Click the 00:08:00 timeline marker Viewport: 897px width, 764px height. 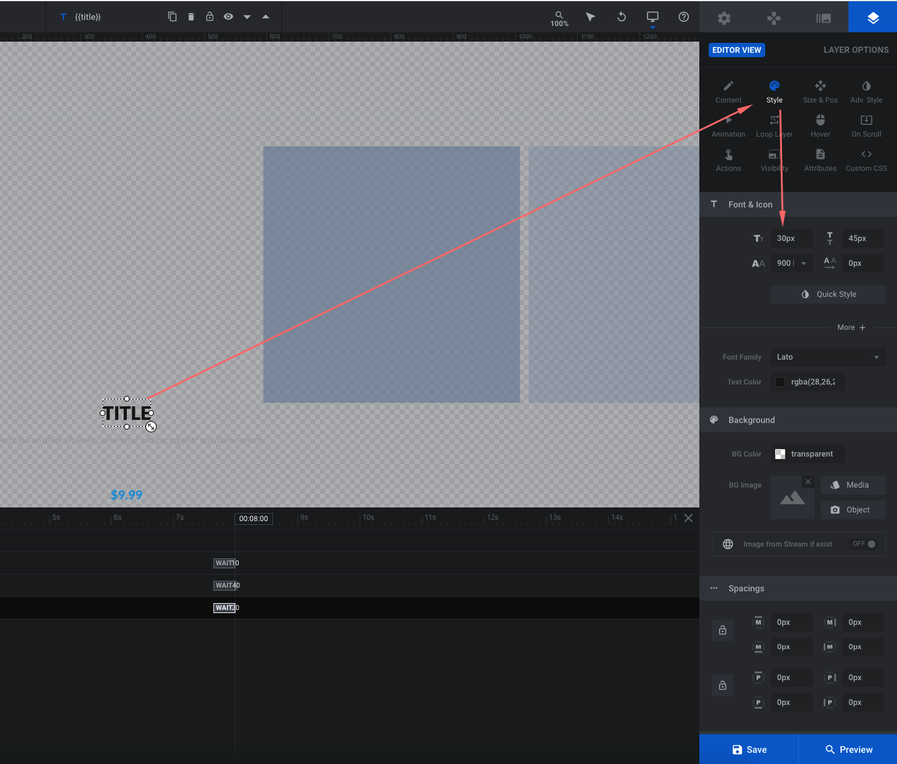pos(254,519)
